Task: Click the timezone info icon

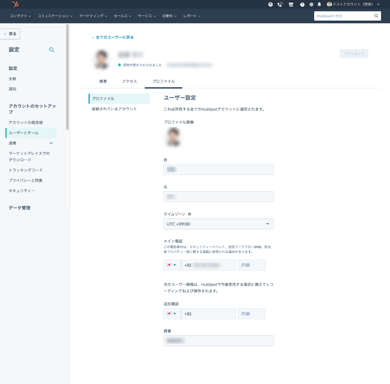Action: (x=190, y=214)
